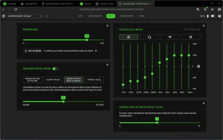Turn off the AMÉLIORATION DU MICRO switch
This screenshot has width=223, height=140.
click(55, 69)
